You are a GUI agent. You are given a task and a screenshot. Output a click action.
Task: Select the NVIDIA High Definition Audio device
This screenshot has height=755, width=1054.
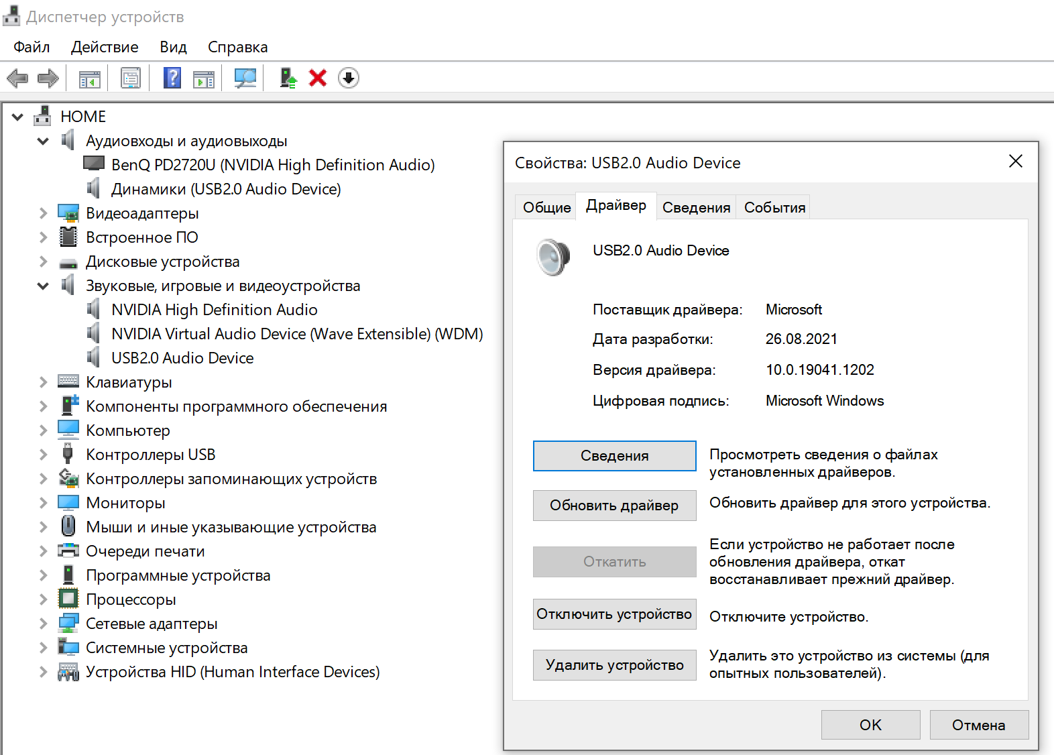[215, 310]
